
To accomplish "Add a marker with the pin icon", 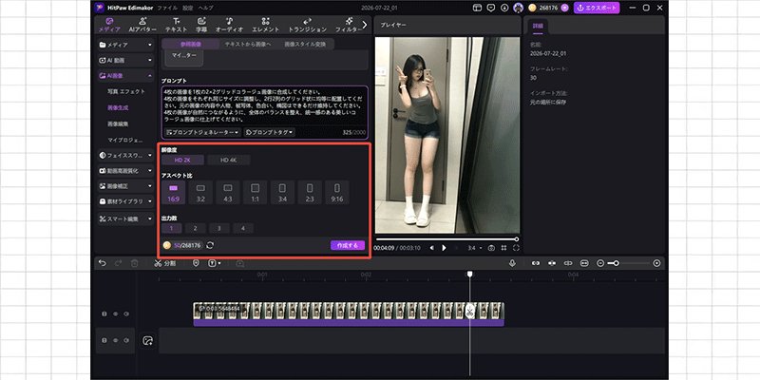I will point(196,263).
